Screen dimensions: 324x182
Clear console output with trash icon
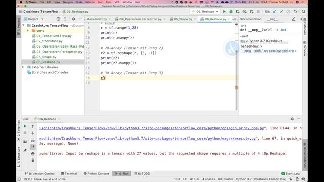click(x=33, y=160)
